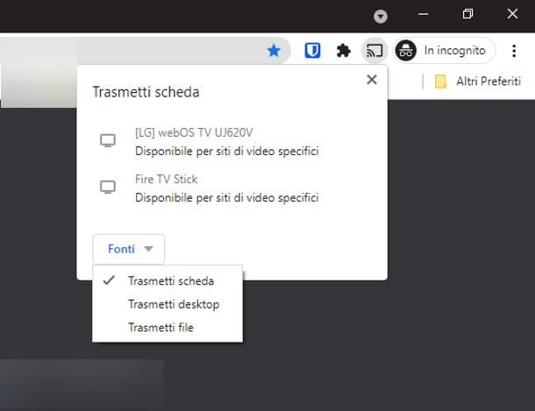Open Chrome's three-dot menu
Screen dimensions: 535x411
tap(514, 51)
